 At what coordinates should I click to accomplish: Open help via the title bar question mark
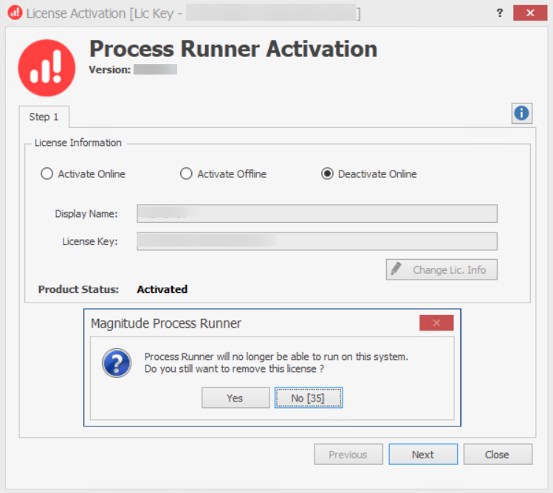pyautogui.click(x=500, y=13)
